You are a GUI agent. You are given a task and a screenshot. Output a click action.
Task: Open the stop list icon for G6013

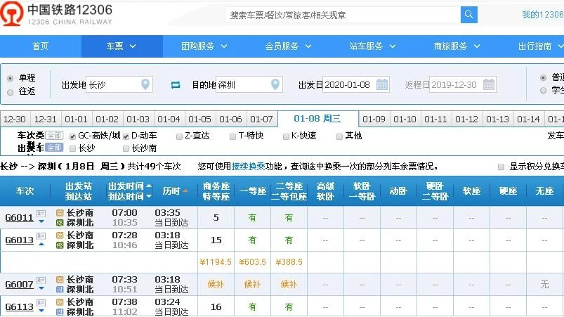tap(41, 236)
